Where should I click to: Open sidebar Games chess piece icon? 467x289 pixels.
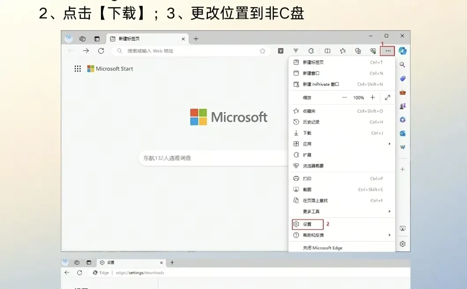(x=402, y=106)
